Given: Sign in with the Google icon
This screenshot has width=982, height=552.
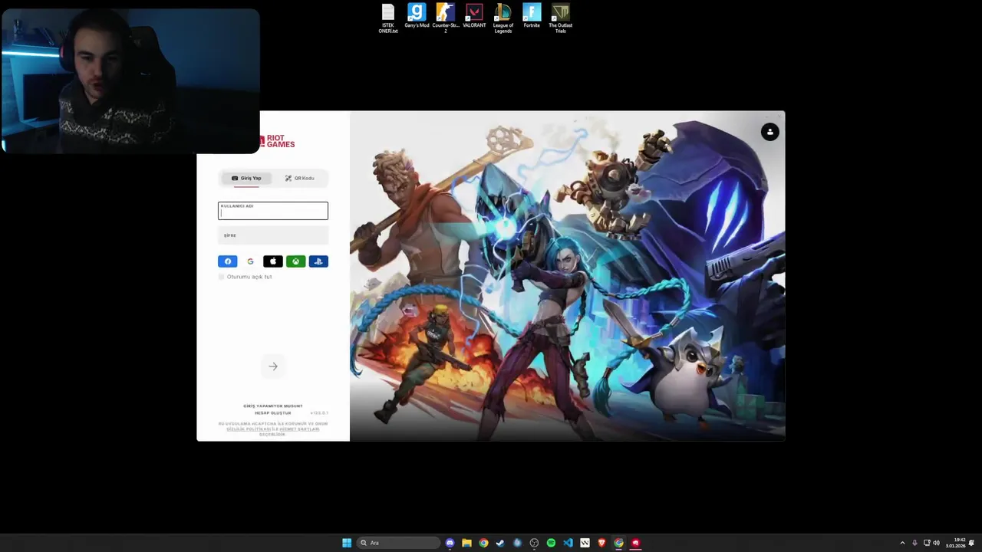Looking at the screenshot, I should [x=250, y=261].
